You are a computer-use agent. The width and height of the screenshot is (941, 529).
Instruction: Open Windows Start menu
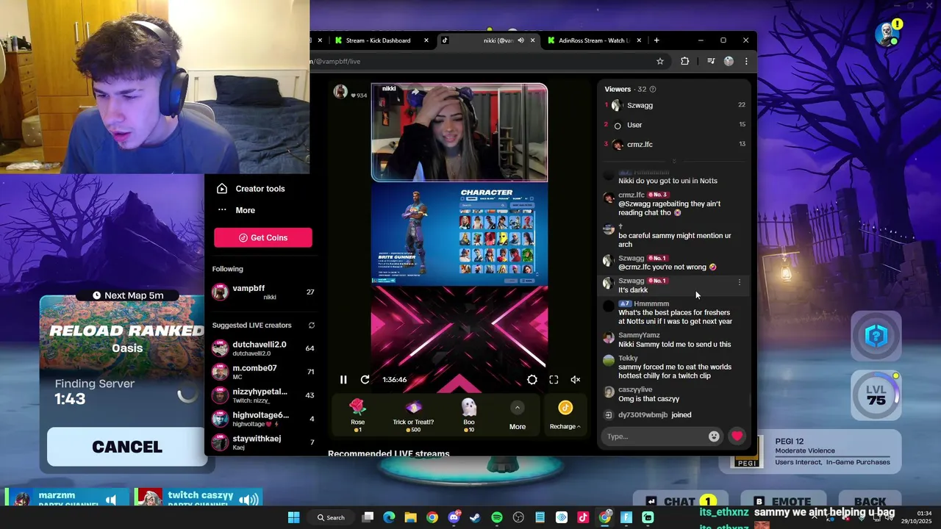293,517
